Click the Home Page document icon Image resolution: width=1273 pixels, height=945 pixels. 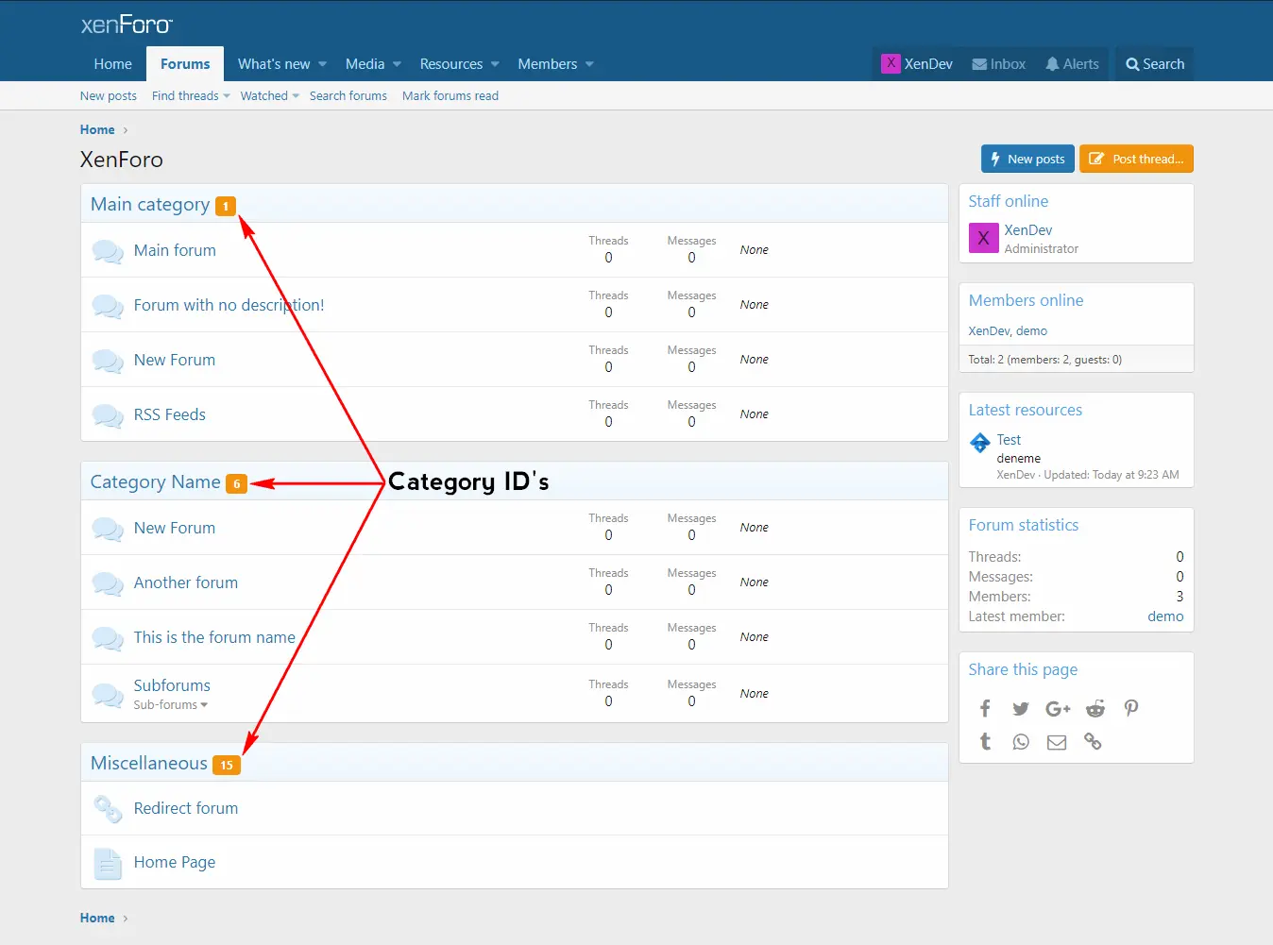click(108, 863)
